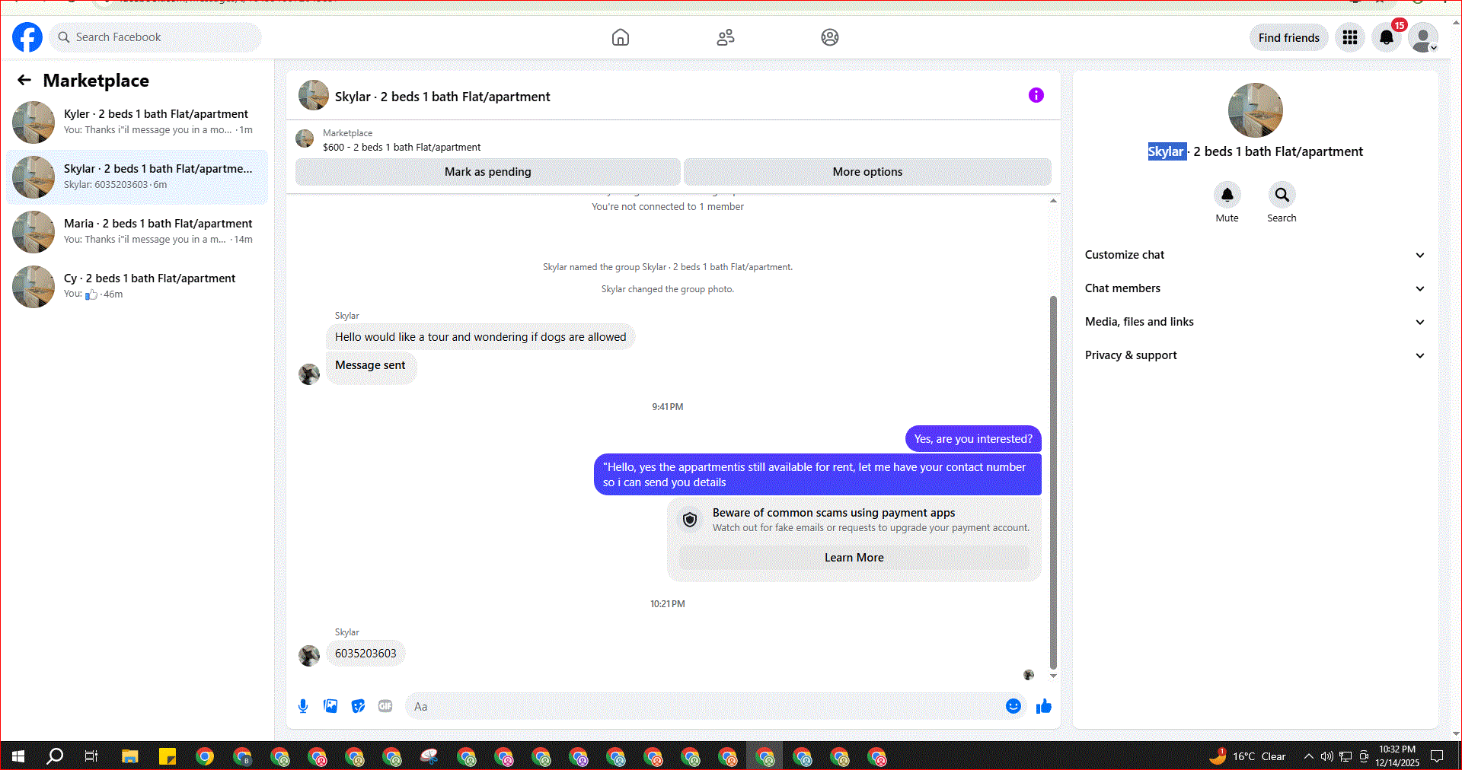Viewport: 1462px width, 770px height.
Task: Open the Groups icon in top navigation
Action: [x=830, y=37]
